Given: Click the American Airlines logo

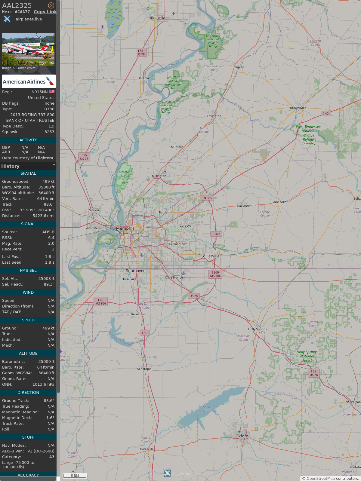Looking at the screenshot, I should click(29, 81).
